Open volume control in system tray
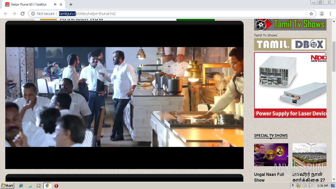Image resolution: width=336 pixels, height=189 pixels. click(x=304, y=186)
